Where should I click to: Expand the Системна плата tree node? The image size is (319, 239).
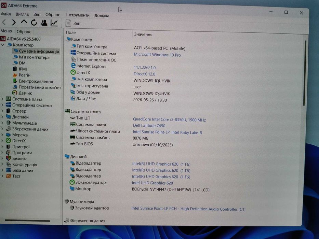(x=2, y=99)
